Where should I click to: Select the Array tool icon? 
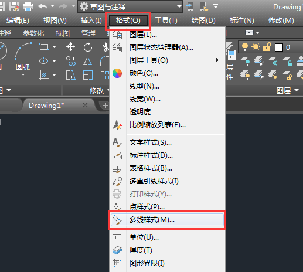click(x=105, y=75)
